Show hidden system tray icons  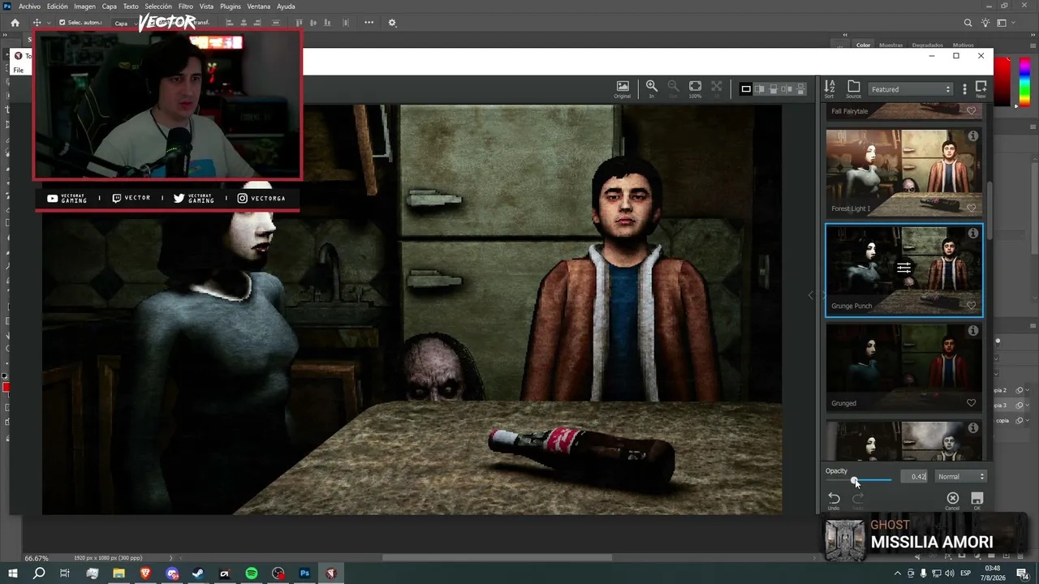(897, 573)
